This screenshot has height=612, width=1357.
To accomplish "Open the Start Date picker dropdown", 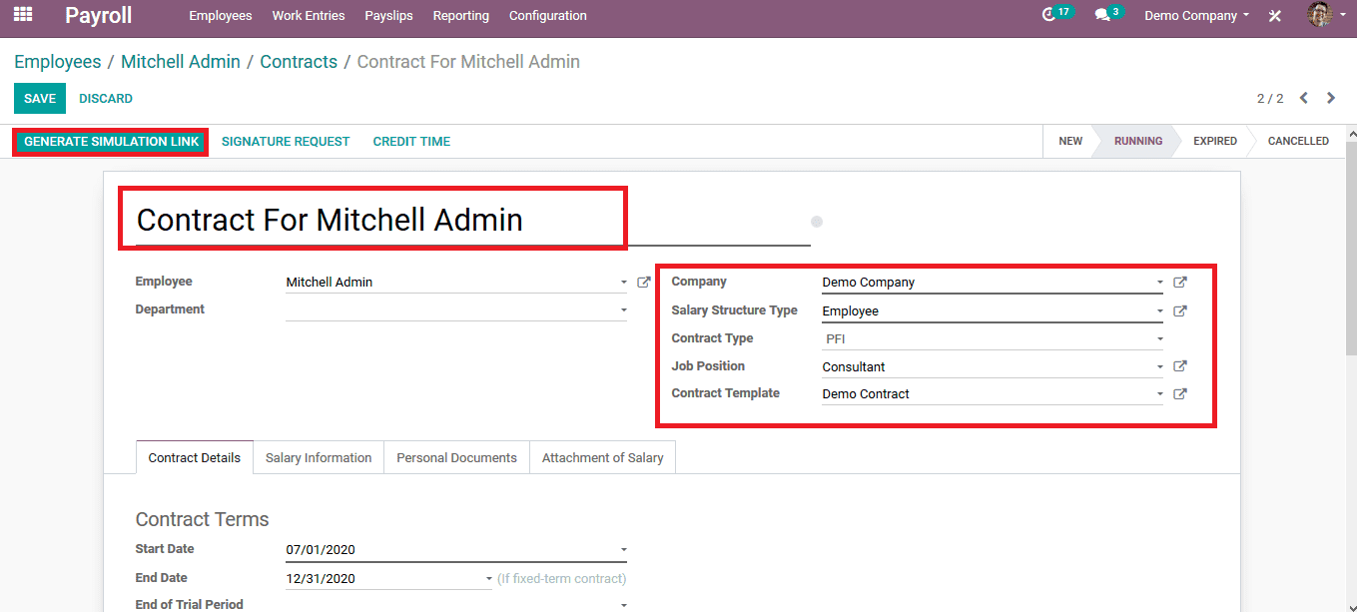I will [623, 549].
